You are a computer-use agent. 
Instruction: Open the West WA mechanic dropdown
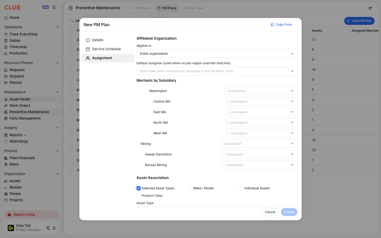click(x=262, y=133)
